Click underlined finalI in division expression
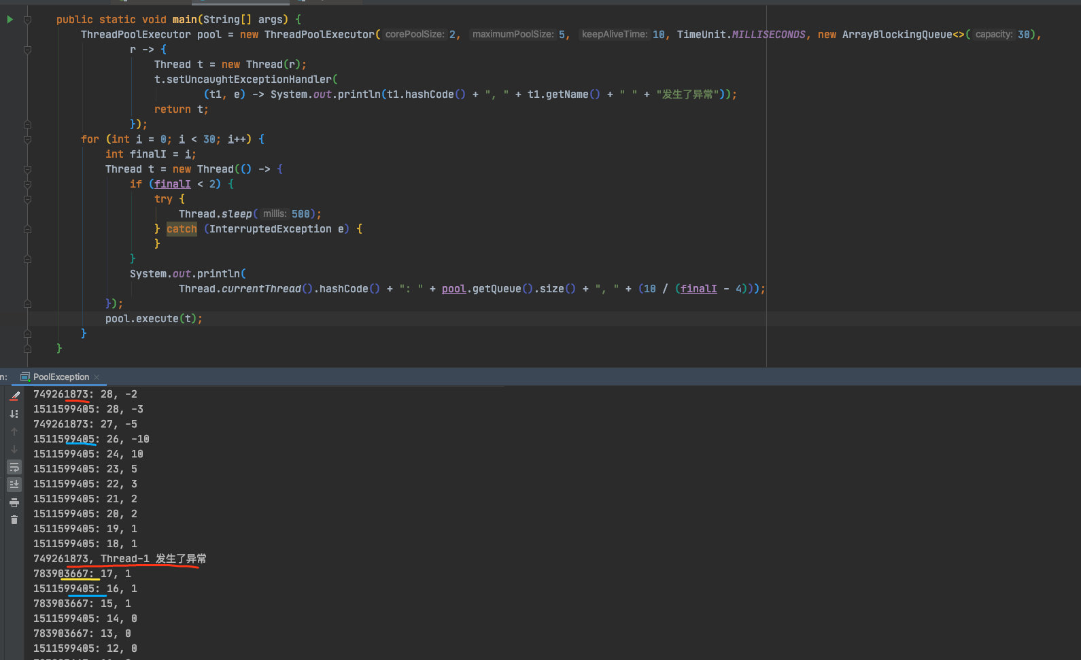The height and width of the screenshot is (660, 1081). point(699,289)
